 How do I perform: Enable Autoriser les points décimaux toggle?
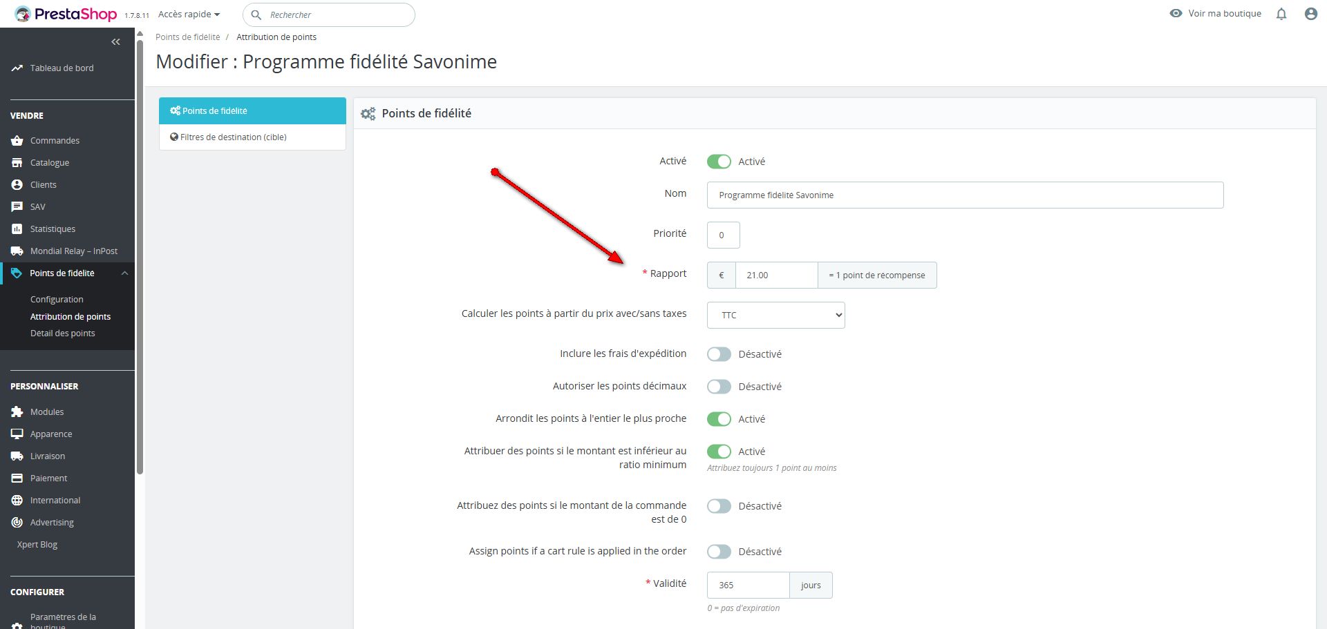coord(719,387)
